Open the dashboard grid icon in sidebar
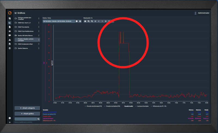The width and height of the screenshot is (218, 133). tap(10, 18)
